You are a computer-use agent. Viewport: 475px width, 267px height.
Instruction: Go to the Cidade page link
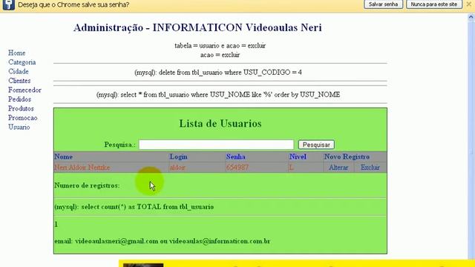pyautogui.click(x=19, y=71)
